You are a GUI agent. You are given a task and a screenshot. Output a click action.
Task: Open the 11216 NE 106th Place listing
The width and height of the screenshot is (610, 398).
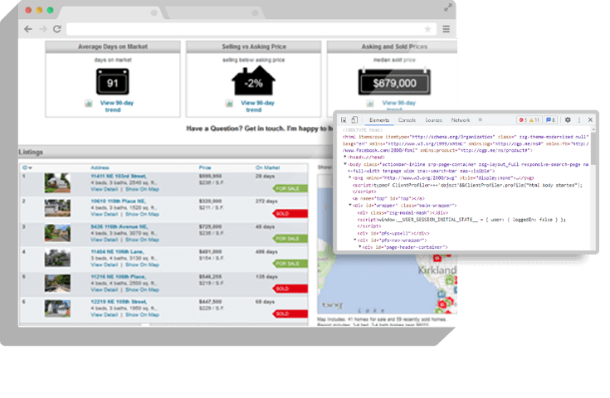point(118,276)
